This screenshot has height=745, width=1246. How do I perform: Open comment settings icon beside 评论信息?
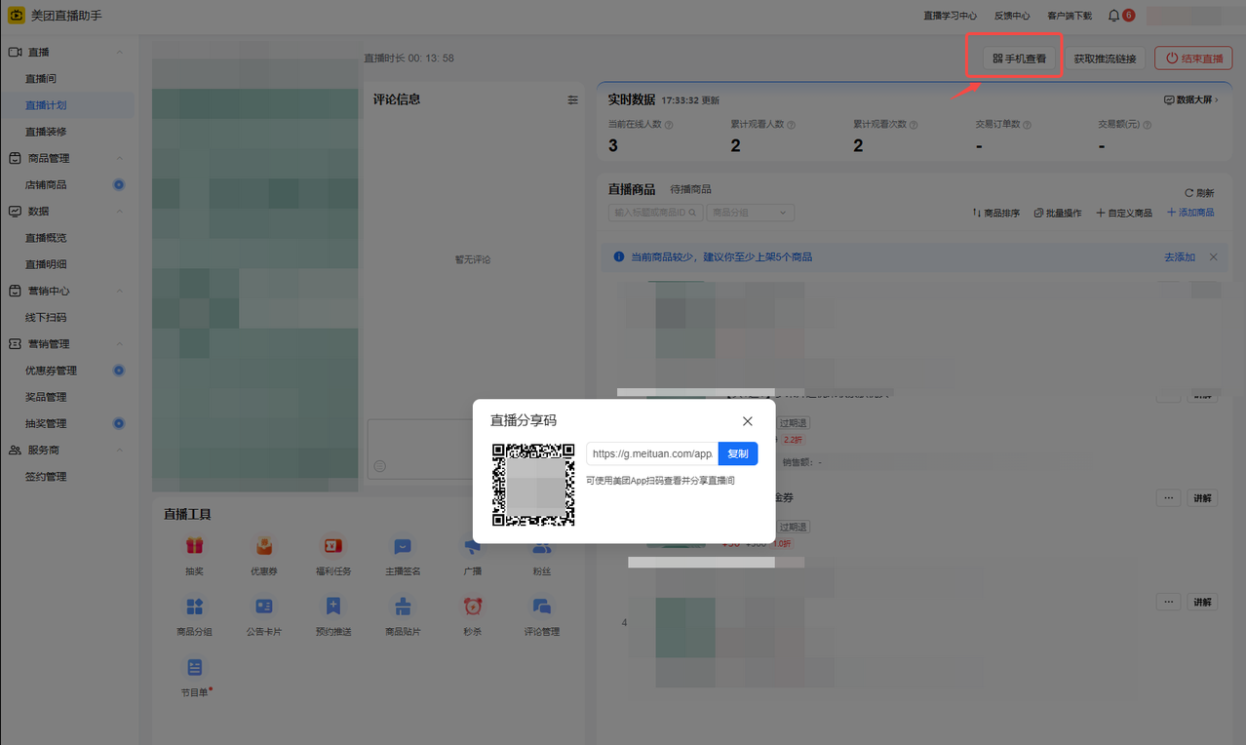[x=573, y=99]
